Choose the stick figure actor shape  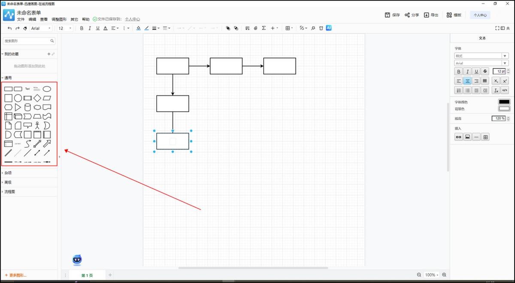[37, 125]
